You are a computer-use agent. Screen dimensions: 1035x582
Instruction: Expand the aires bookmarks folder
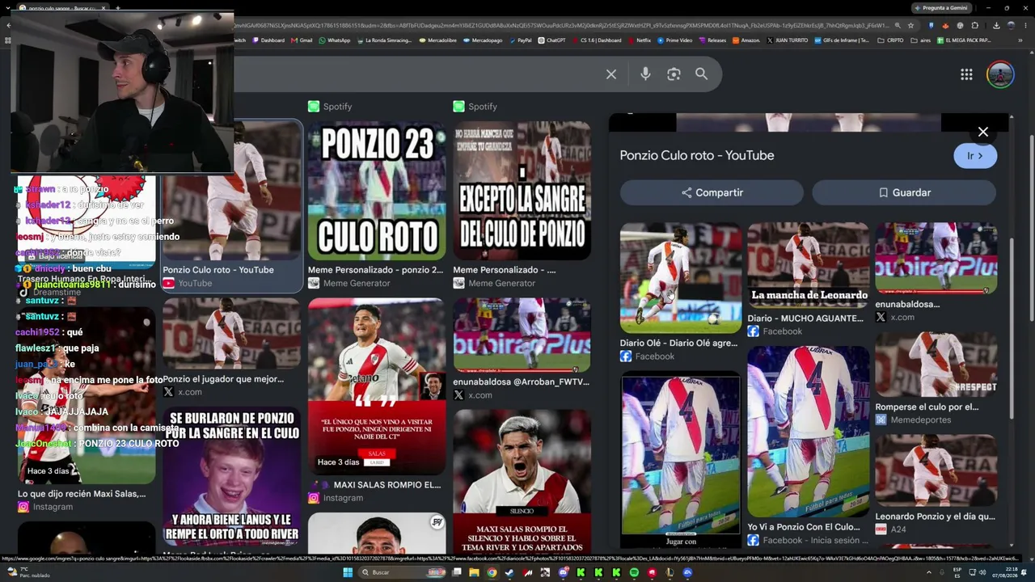pyautogui.click(x=921, y=40)
